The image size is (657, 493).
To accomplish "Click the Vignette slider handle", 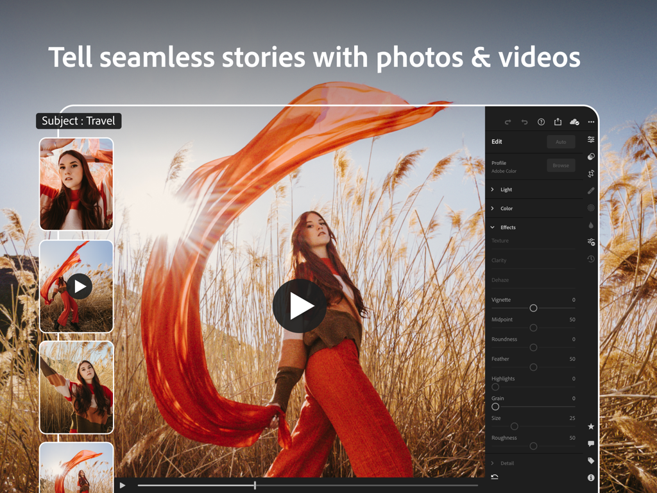I will pos(533,307).
